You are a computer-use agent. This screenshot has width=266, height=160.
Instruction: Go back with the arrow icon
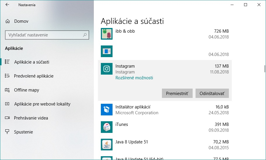7,5
